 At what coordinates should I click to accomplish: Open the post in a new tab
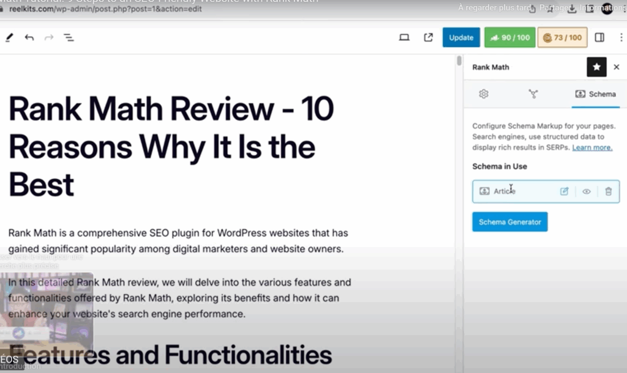428,37
